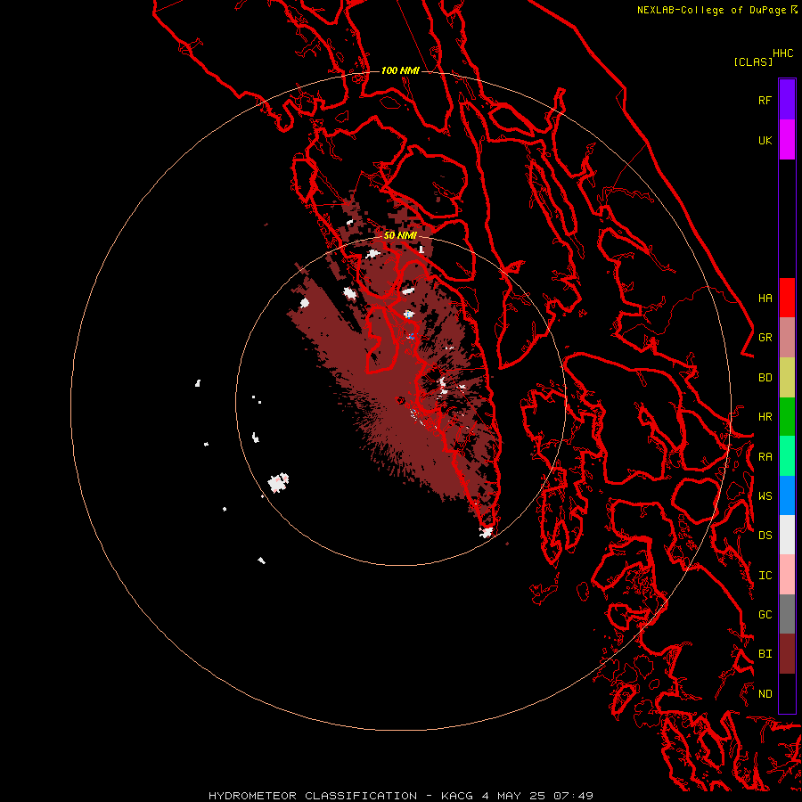802x802 pixels.
Task: Click the 100 NMI range ring label
Action: click(x=400, y=70)
